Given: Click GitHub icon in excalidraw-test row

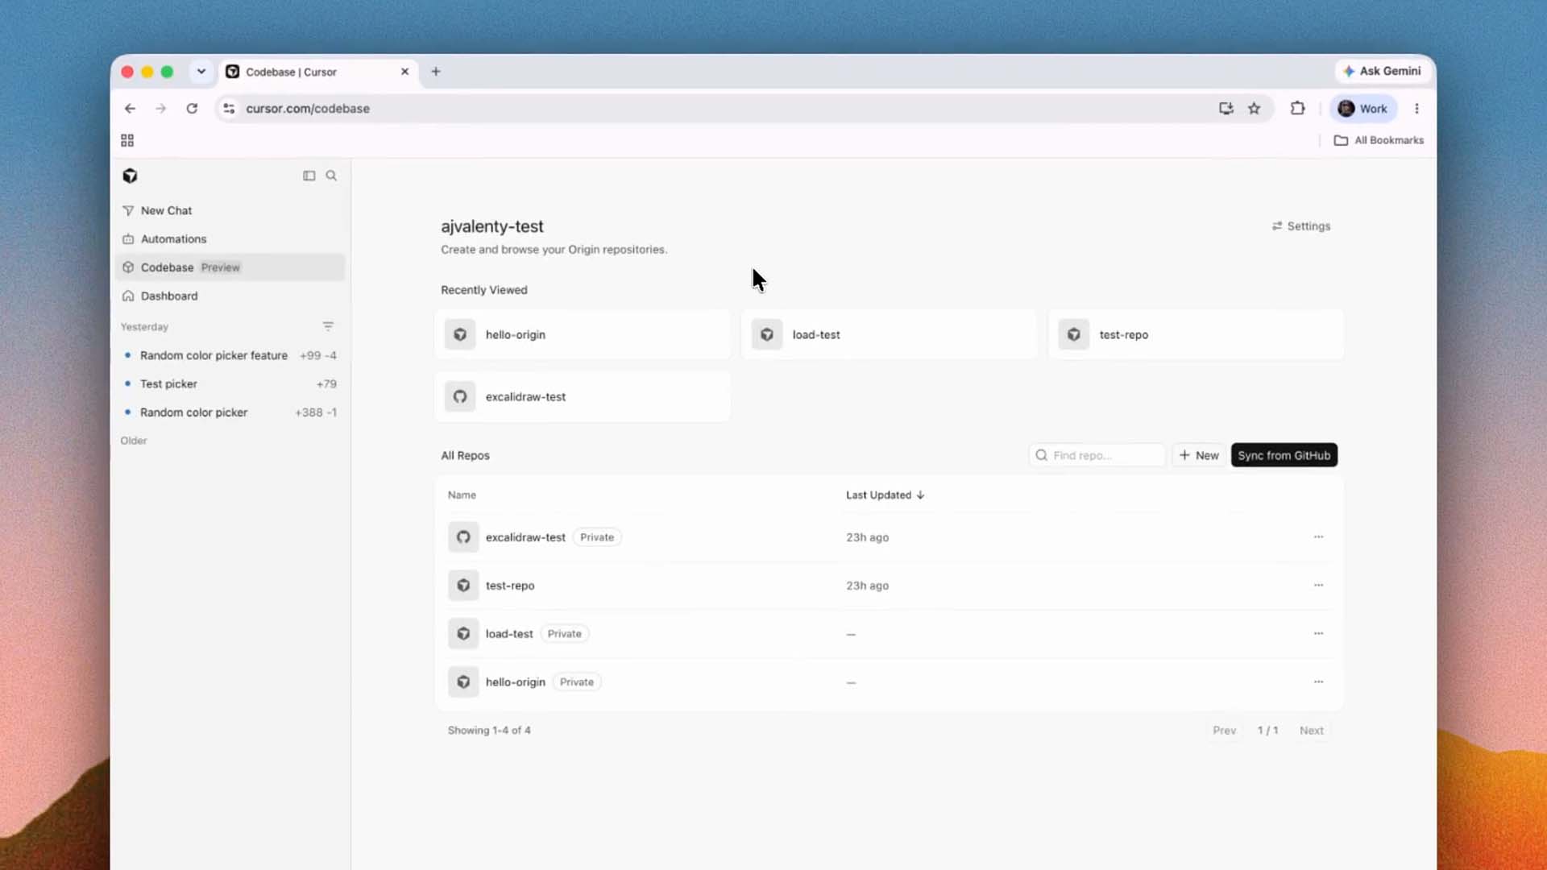Looking at the screenshot, I should (x=463, y=537).
